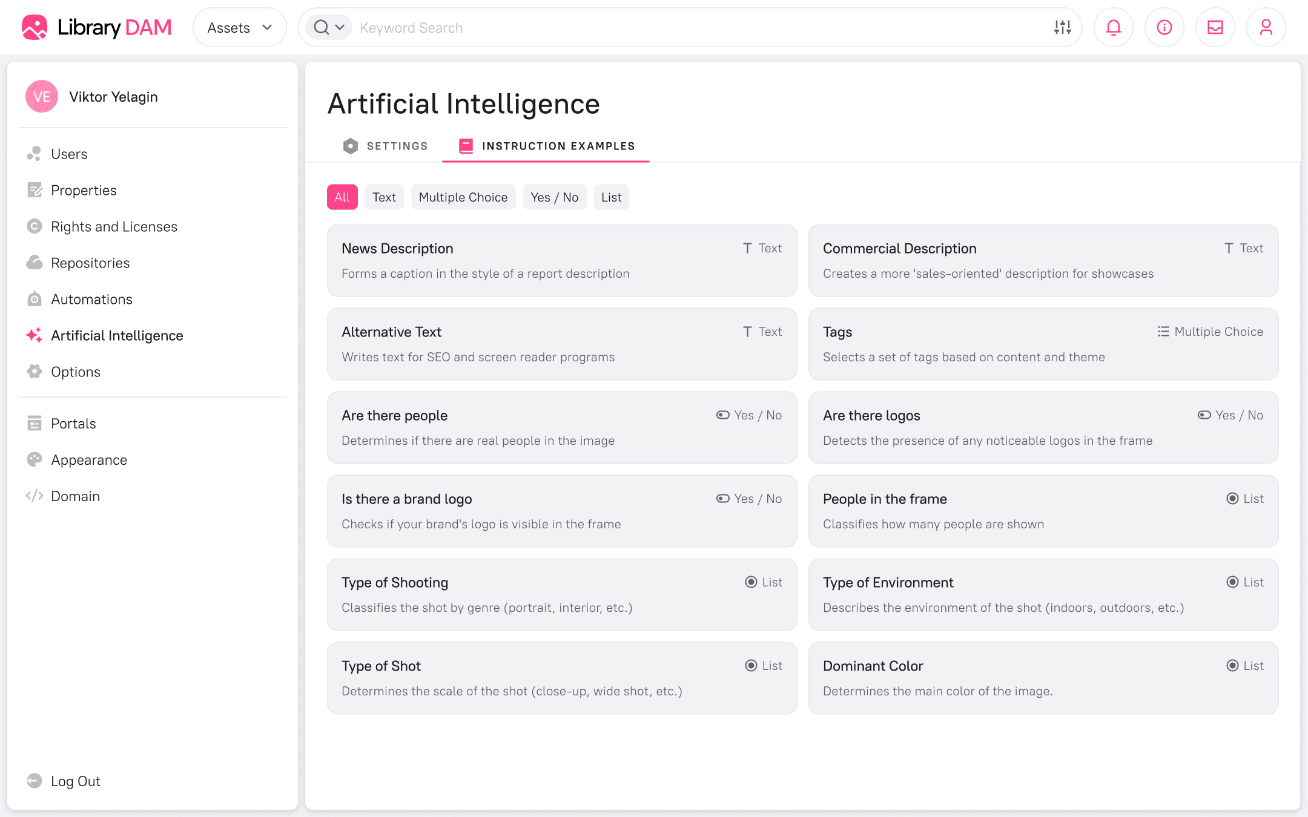This screenshot has height=817, width=1308.
Task: Click Log Out
Action: [75, 781]
